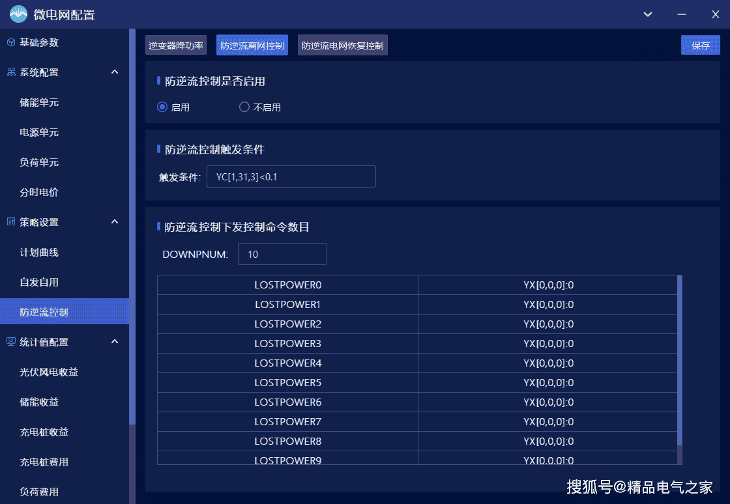
Task: Collapse the 统计值配置 section chevron
Action: pos(115,342)
